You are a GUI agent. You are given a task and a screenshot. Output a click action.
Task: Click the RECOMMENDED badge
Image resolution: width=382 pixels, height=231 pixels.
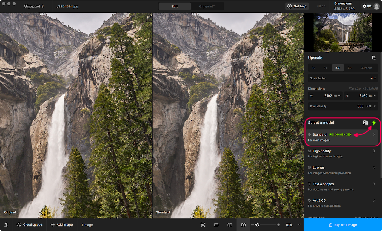point(340,134)
